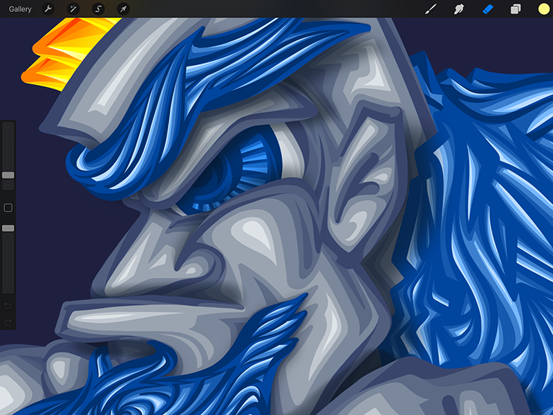Open the Actions wrench menu
553x415 pixels.
[x=48, y=9]
